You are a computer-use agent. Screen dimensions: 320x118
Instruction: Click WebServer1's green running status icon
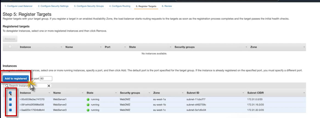click(x=88, y=99)
